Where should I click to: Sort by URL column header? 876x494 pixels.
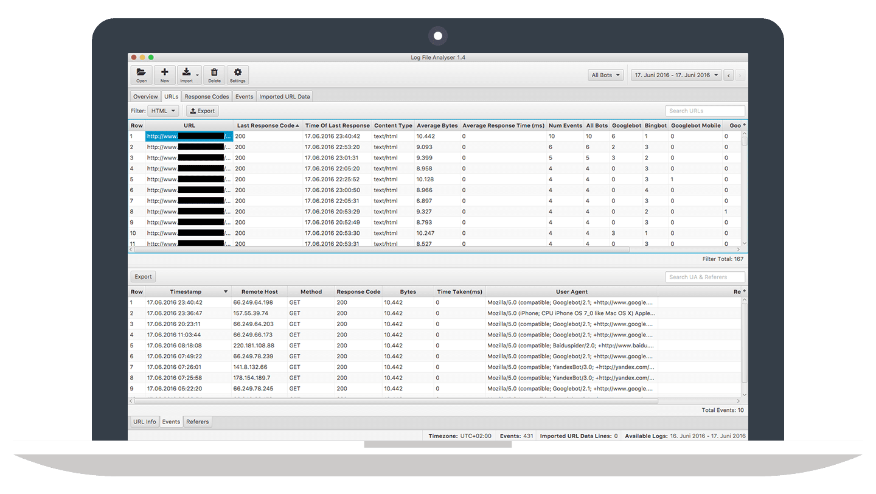tap(189, 126)
